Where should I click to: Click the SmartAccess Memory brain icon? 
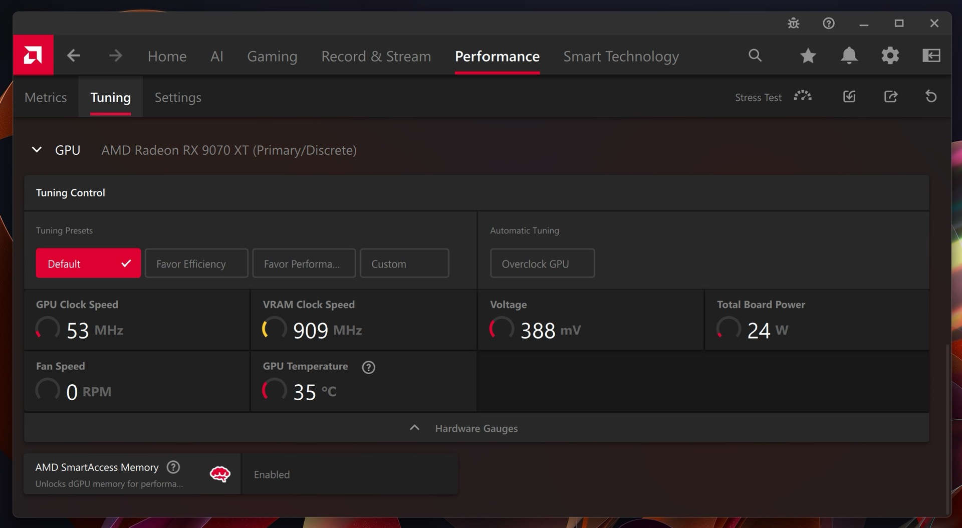click(220, 474)
